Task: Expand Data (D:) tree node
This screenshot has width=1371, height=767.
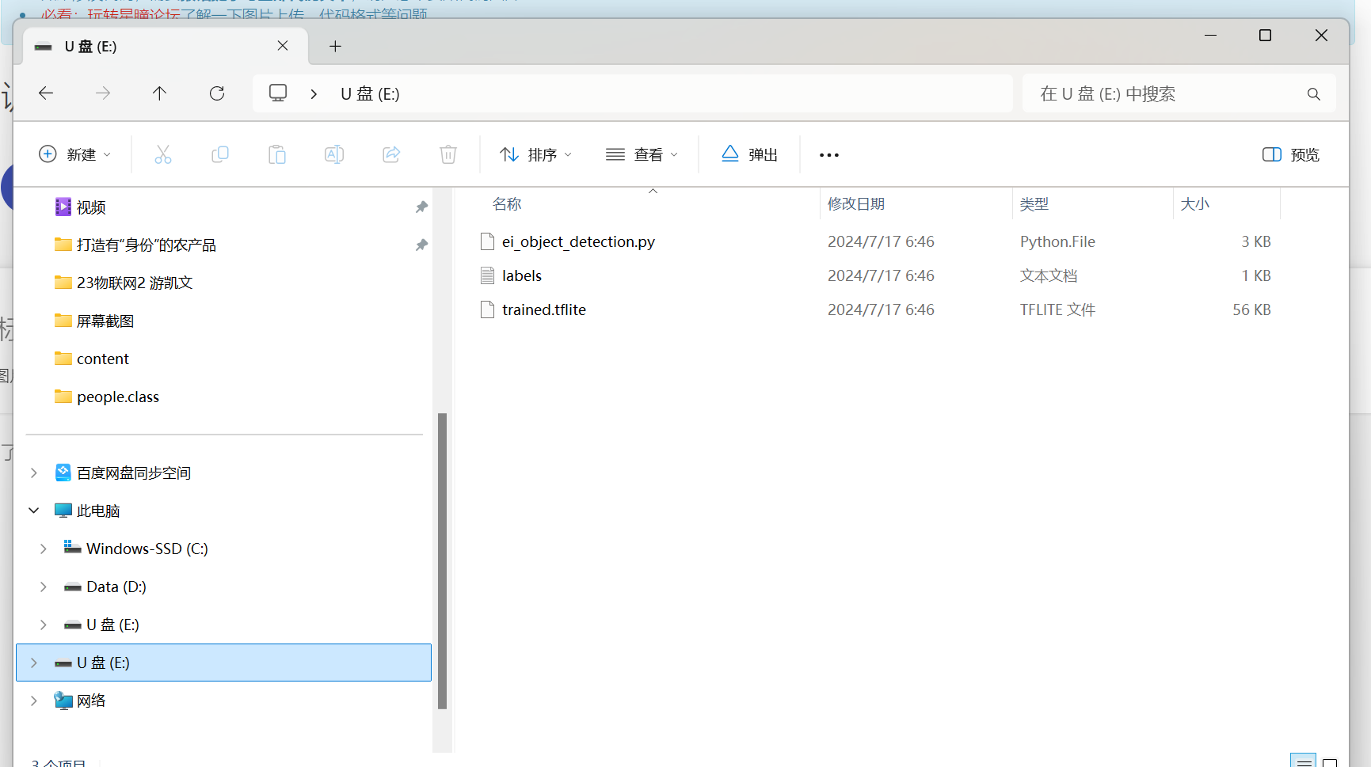Action: (x=44, y=587)
